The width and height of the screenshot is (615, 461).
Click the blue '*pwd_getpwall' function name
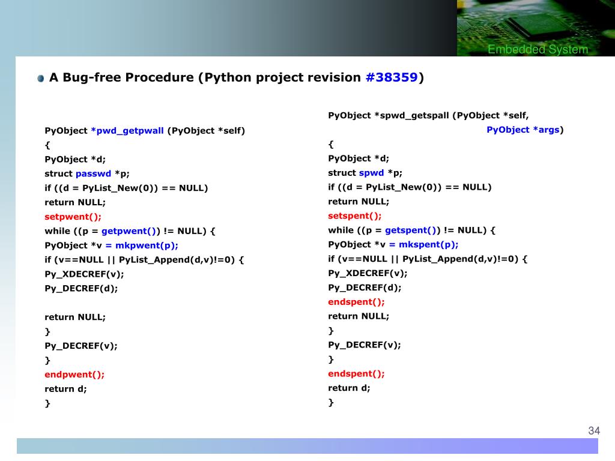point(127,130)
